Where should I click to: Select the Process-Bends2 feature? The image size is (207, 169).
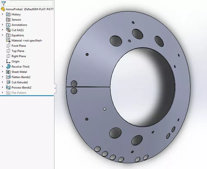point(21,88)
